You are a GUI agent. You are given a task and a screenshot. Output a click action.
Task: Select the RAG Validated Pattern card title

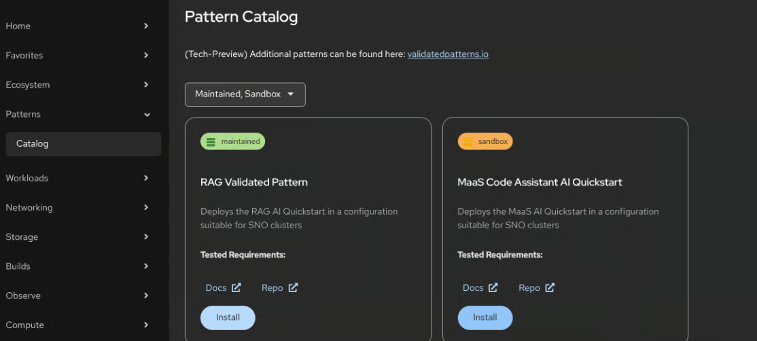point(254,182)
